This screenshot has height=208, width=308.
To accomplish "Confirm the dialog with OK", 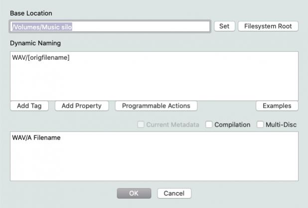I will pos(134,193).
